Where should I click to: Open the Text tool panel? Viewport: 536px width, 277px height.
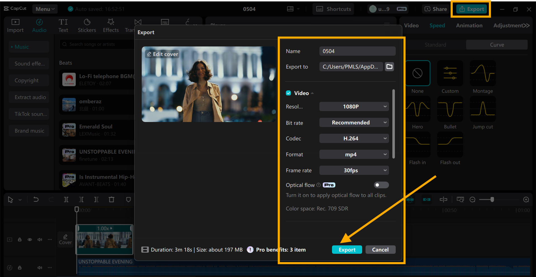pos(63,26)
